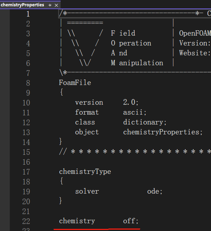The image size is (211, 231).
Task: Click the format value ascii
Action: (135, 113)
